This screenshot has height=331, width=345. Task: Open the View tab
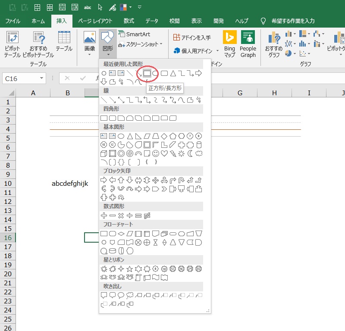coord(196,21)
